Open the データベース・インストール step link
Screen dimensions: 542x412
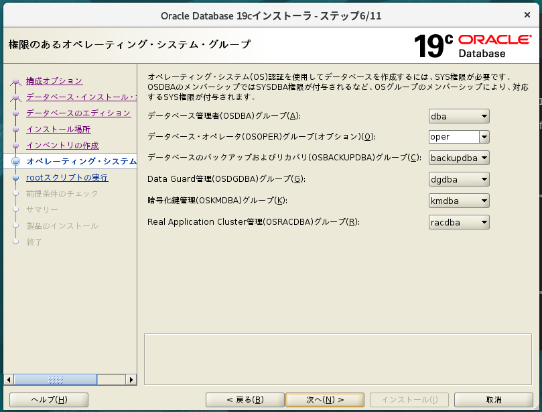(81, 97)
